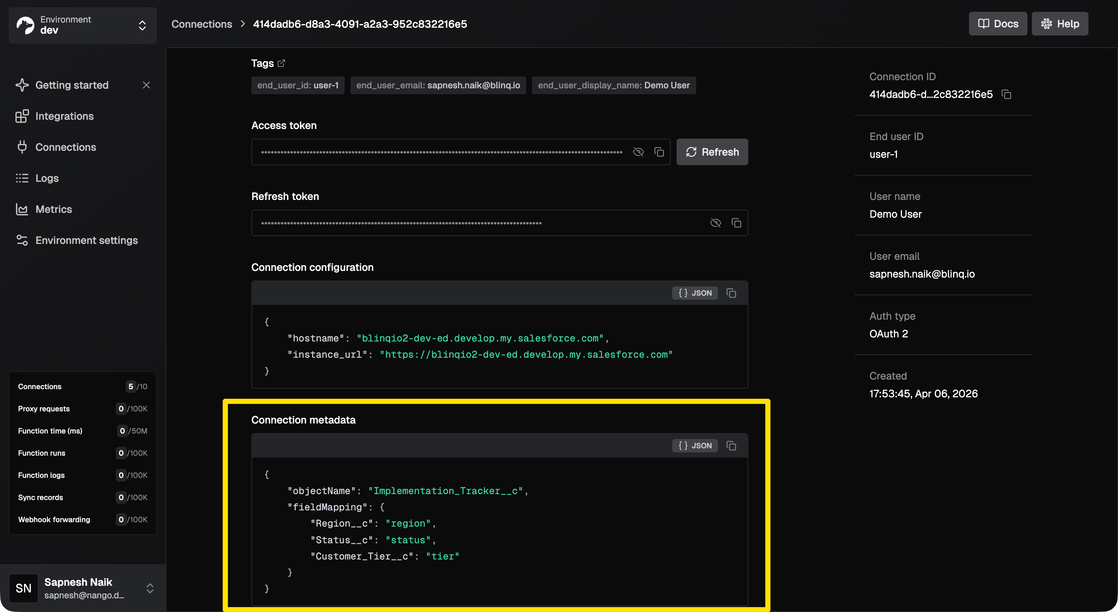Open the Tags external link icon

(281, 63)
